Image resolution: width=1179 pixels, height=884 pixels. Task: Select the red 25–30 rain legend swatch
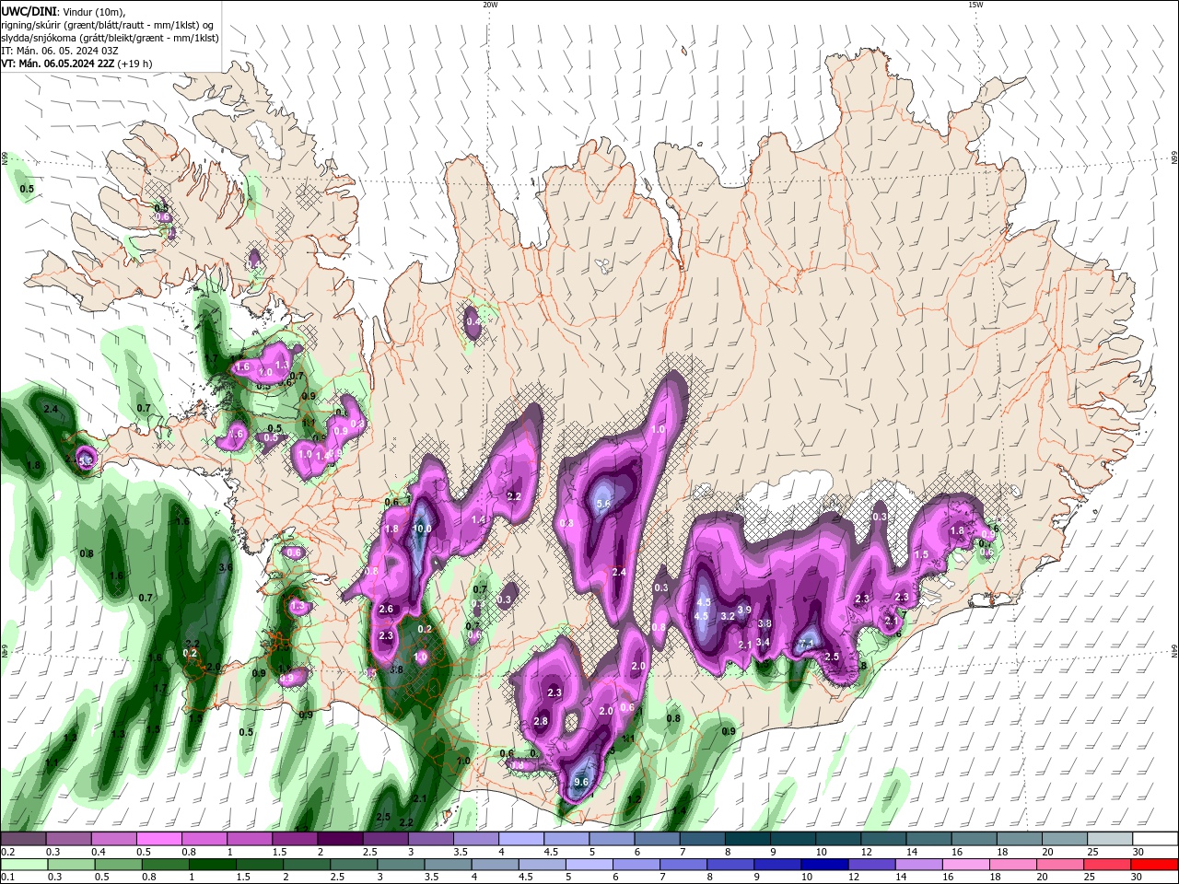click(1107, 865)
